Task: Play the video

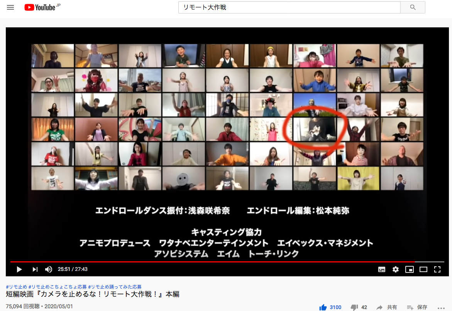Action: [x=19, y=269]
